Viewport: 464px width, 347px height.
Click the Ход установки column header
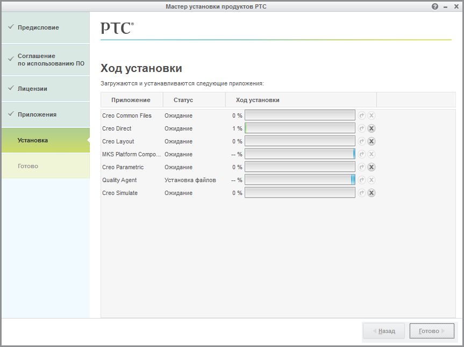pos(301,100)
